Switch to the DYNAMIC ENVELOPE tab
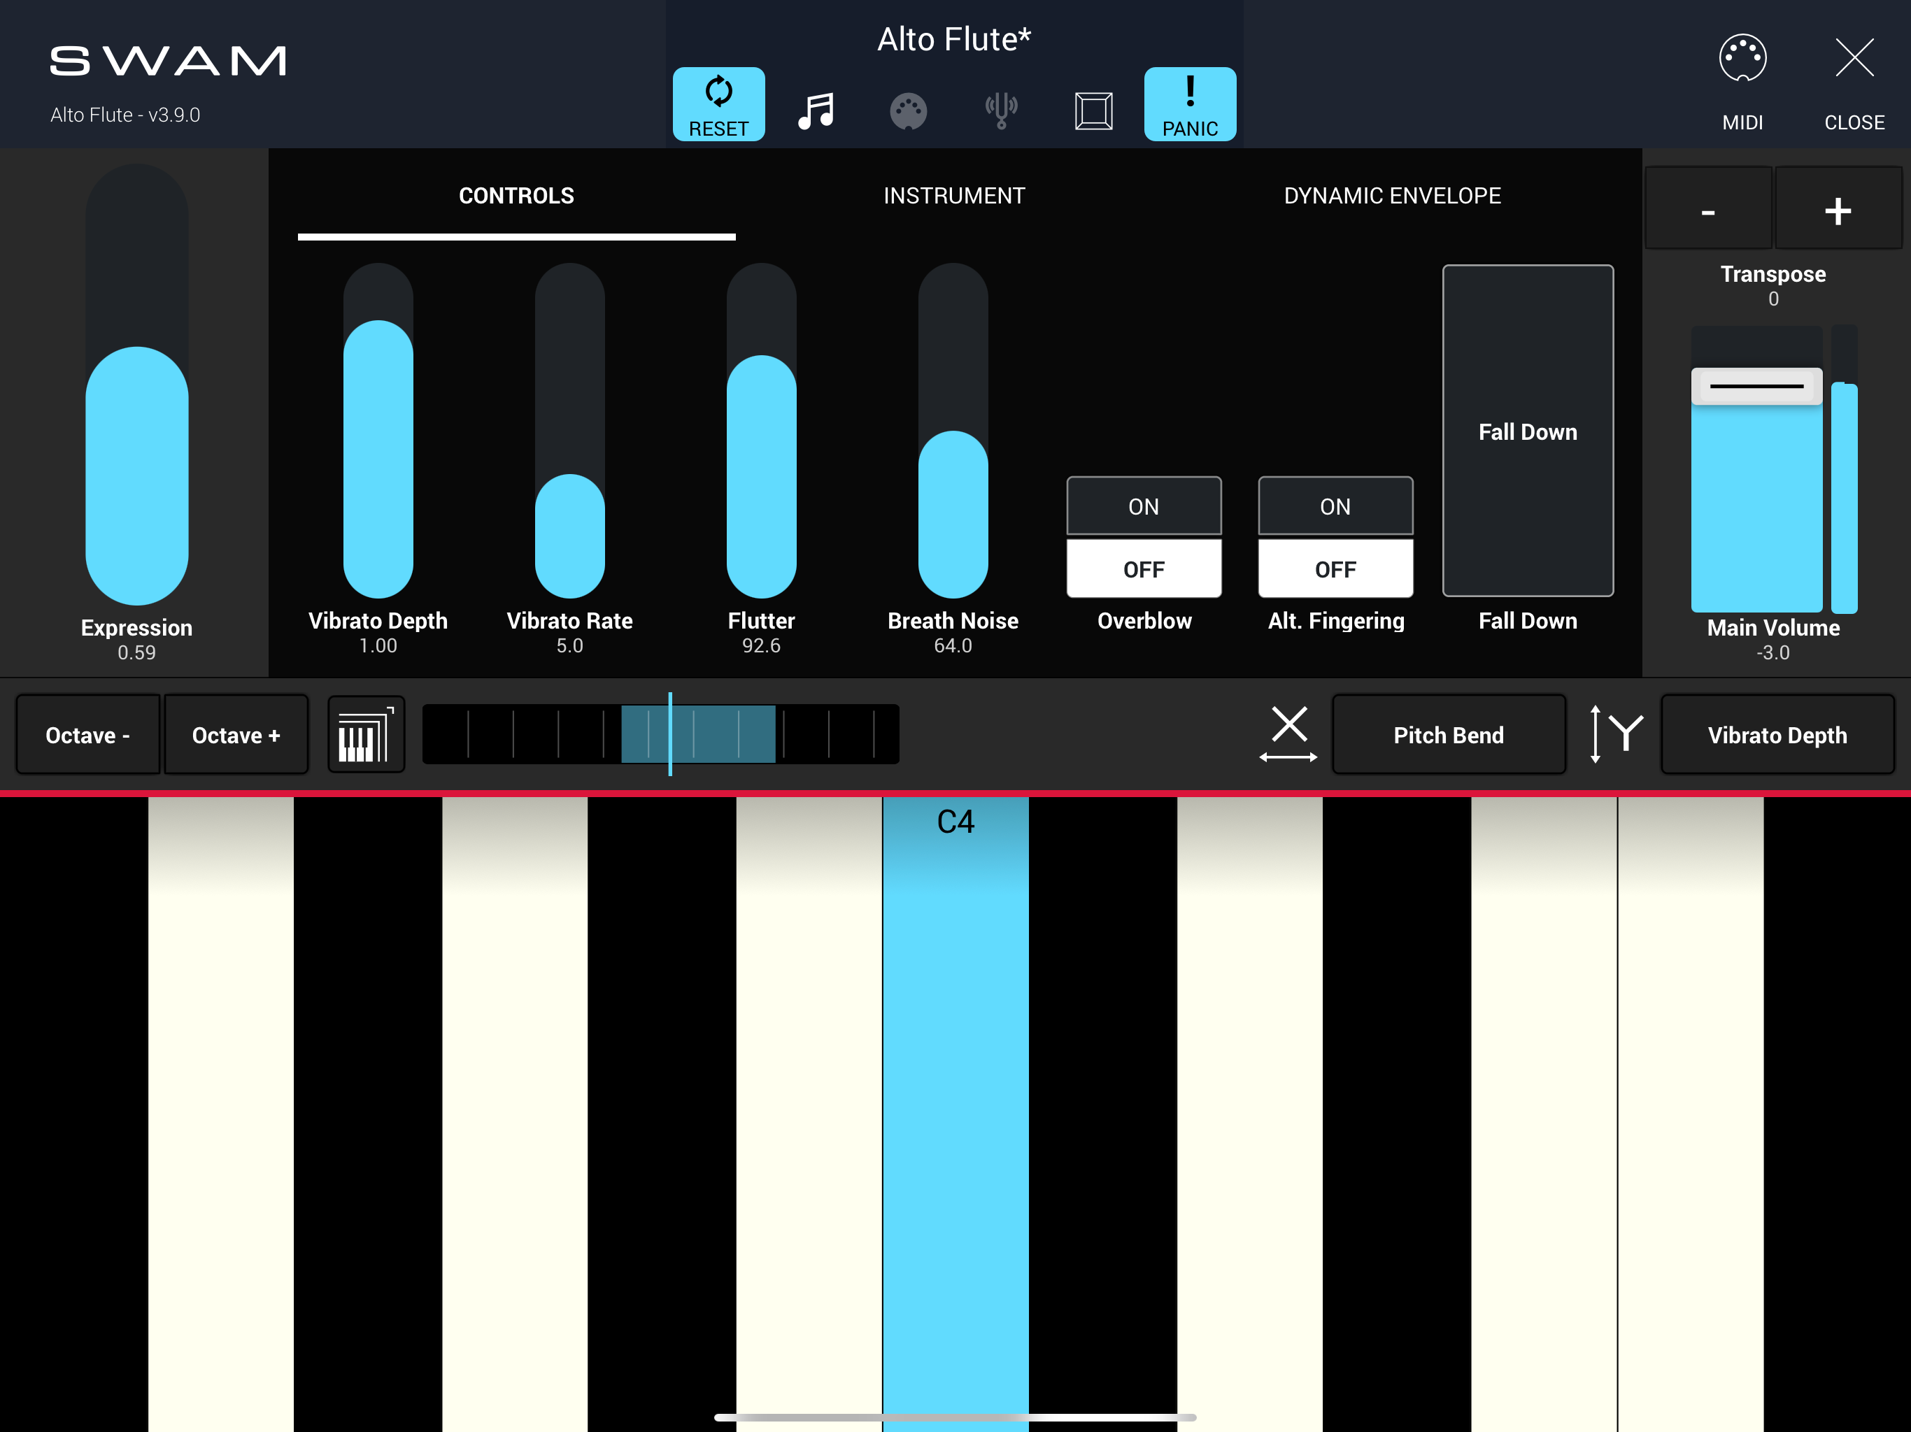Viewport: 1911px width, 1432px height. coord(1393,196)
